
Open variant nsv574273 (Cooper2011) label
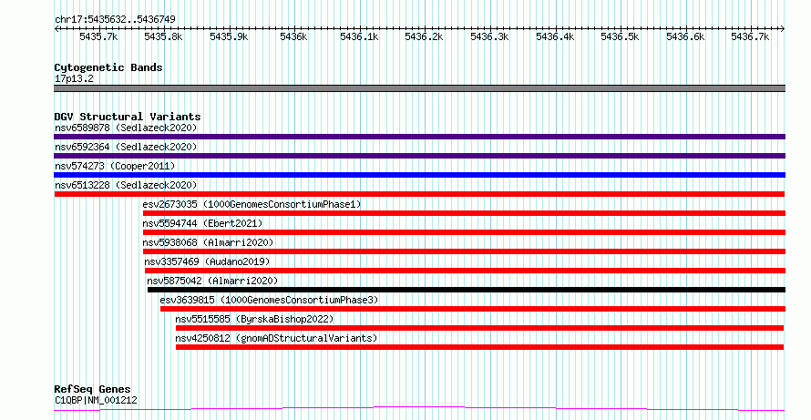[x=115, y=166]
